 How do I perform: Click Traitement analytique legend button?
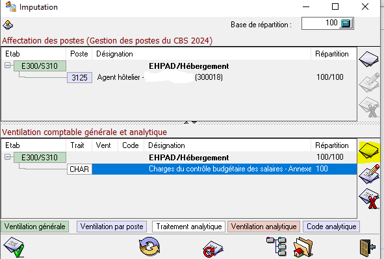(x=189, y=227)
